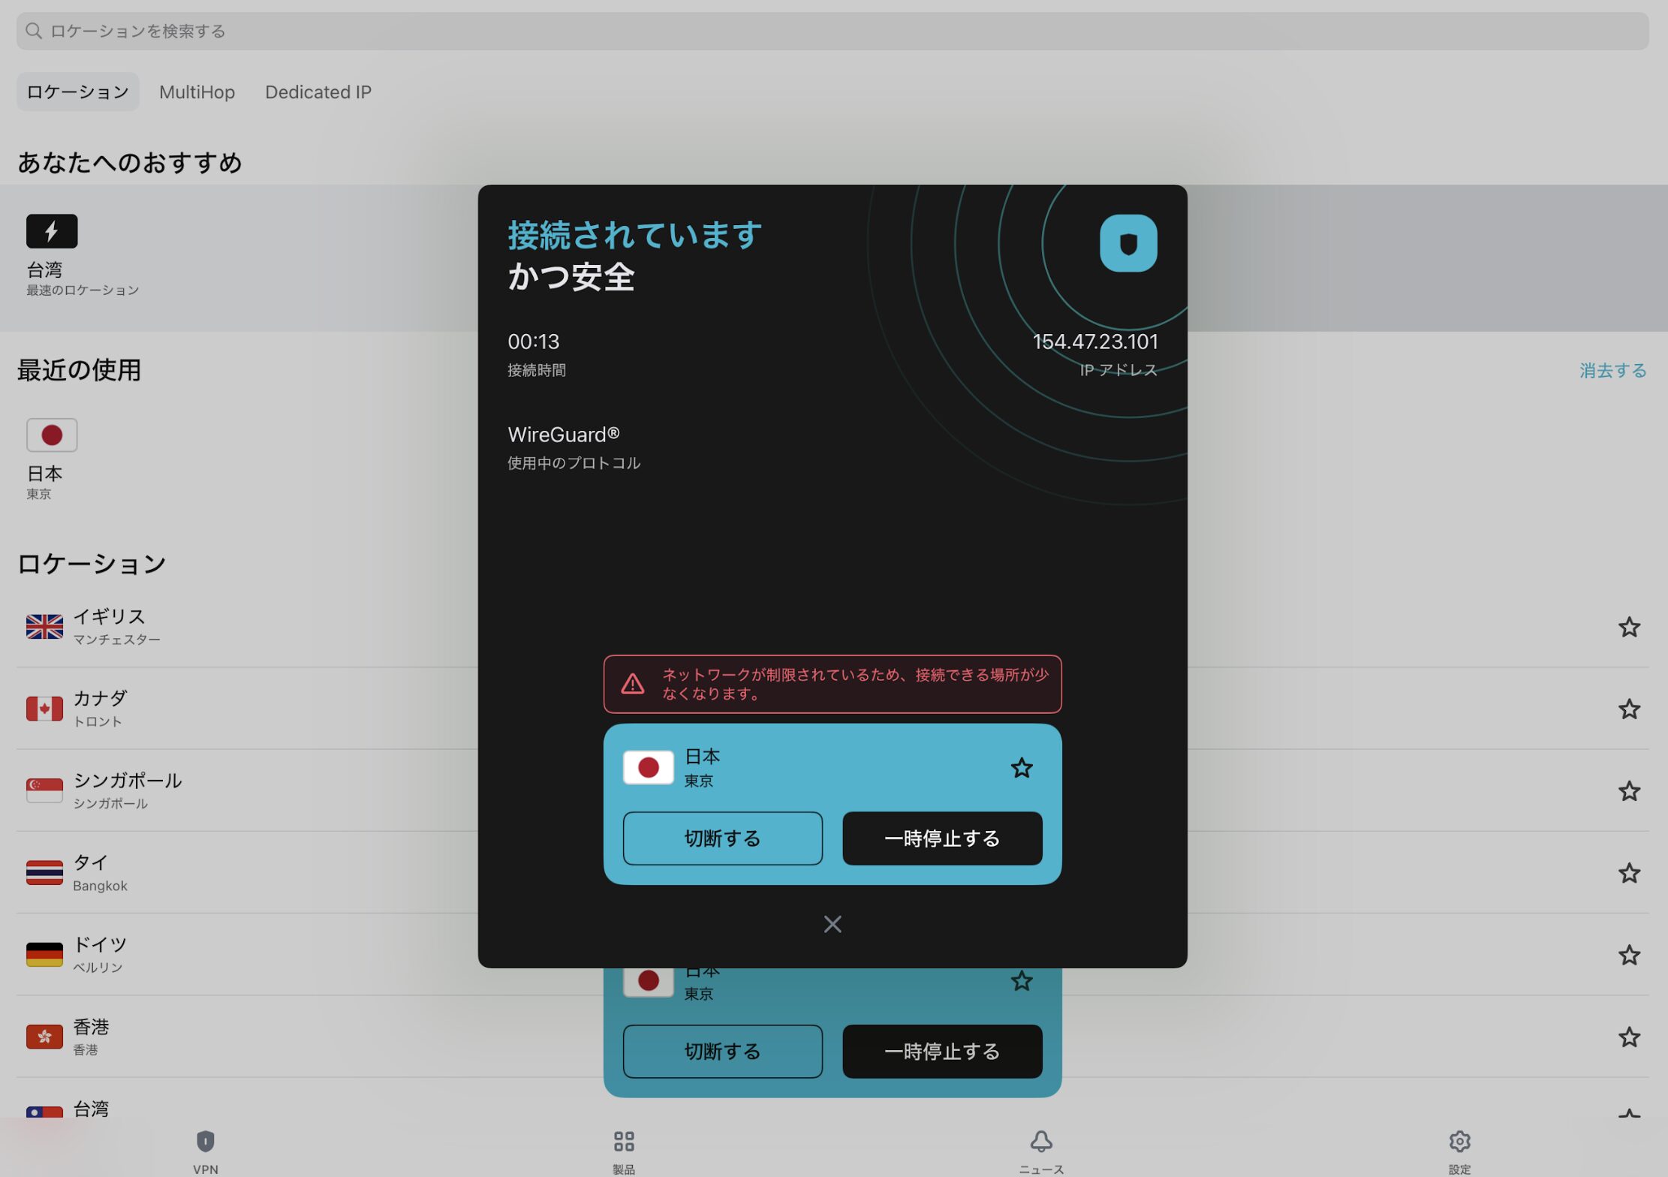Switch to the MultiHop tab
Image resolution: width=1668 pixels, height=1177 pixels.
197,92
